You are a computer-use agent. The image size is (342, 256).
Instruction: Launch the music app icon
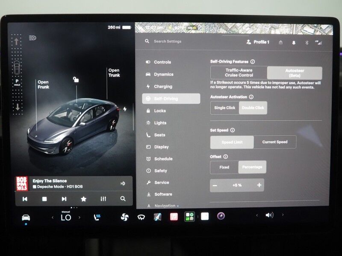[174, 217]
